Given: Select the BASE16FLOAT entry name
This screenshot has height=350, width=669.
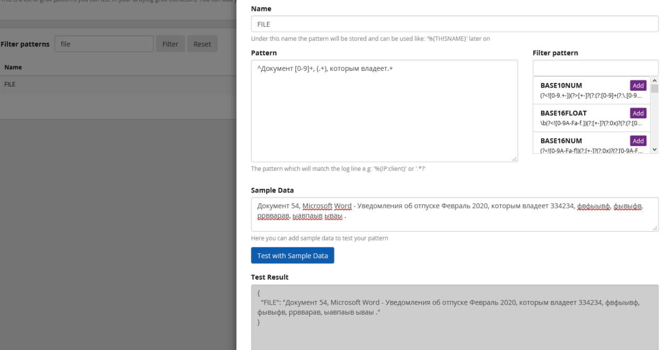Looking at the screenshot, I should [x=563, y=113].
